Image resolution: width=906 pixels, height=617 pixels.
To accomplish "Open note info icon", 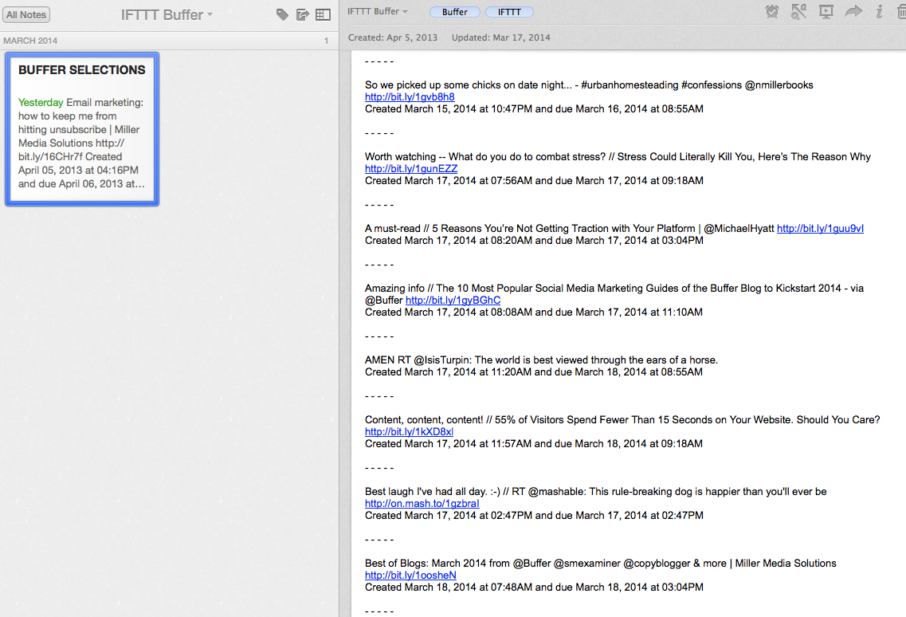I will [x=879, y=12].
